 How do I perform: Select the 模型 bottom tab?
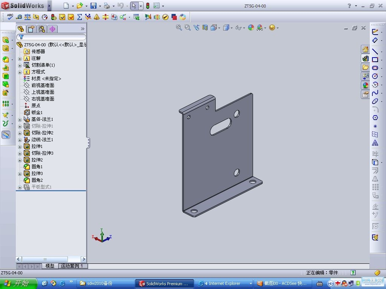pos(50,266)
